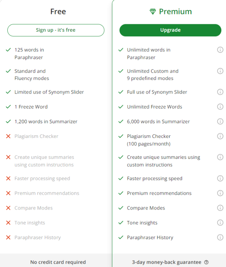Click the Premium diamond icon
The image size is (226, 267).
[x=153, y=12]
